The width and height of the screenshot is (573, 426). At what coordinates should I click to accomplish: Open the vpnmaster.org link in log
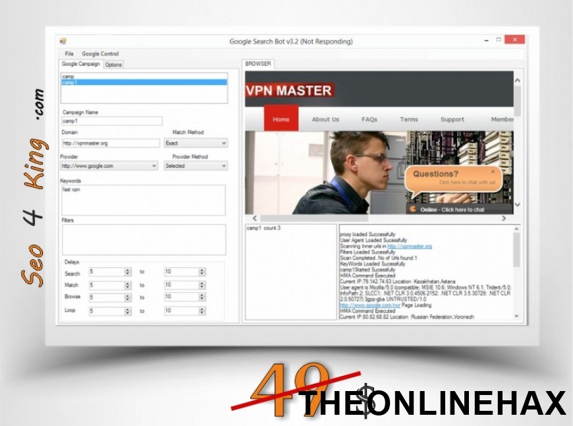pos(409,247)
